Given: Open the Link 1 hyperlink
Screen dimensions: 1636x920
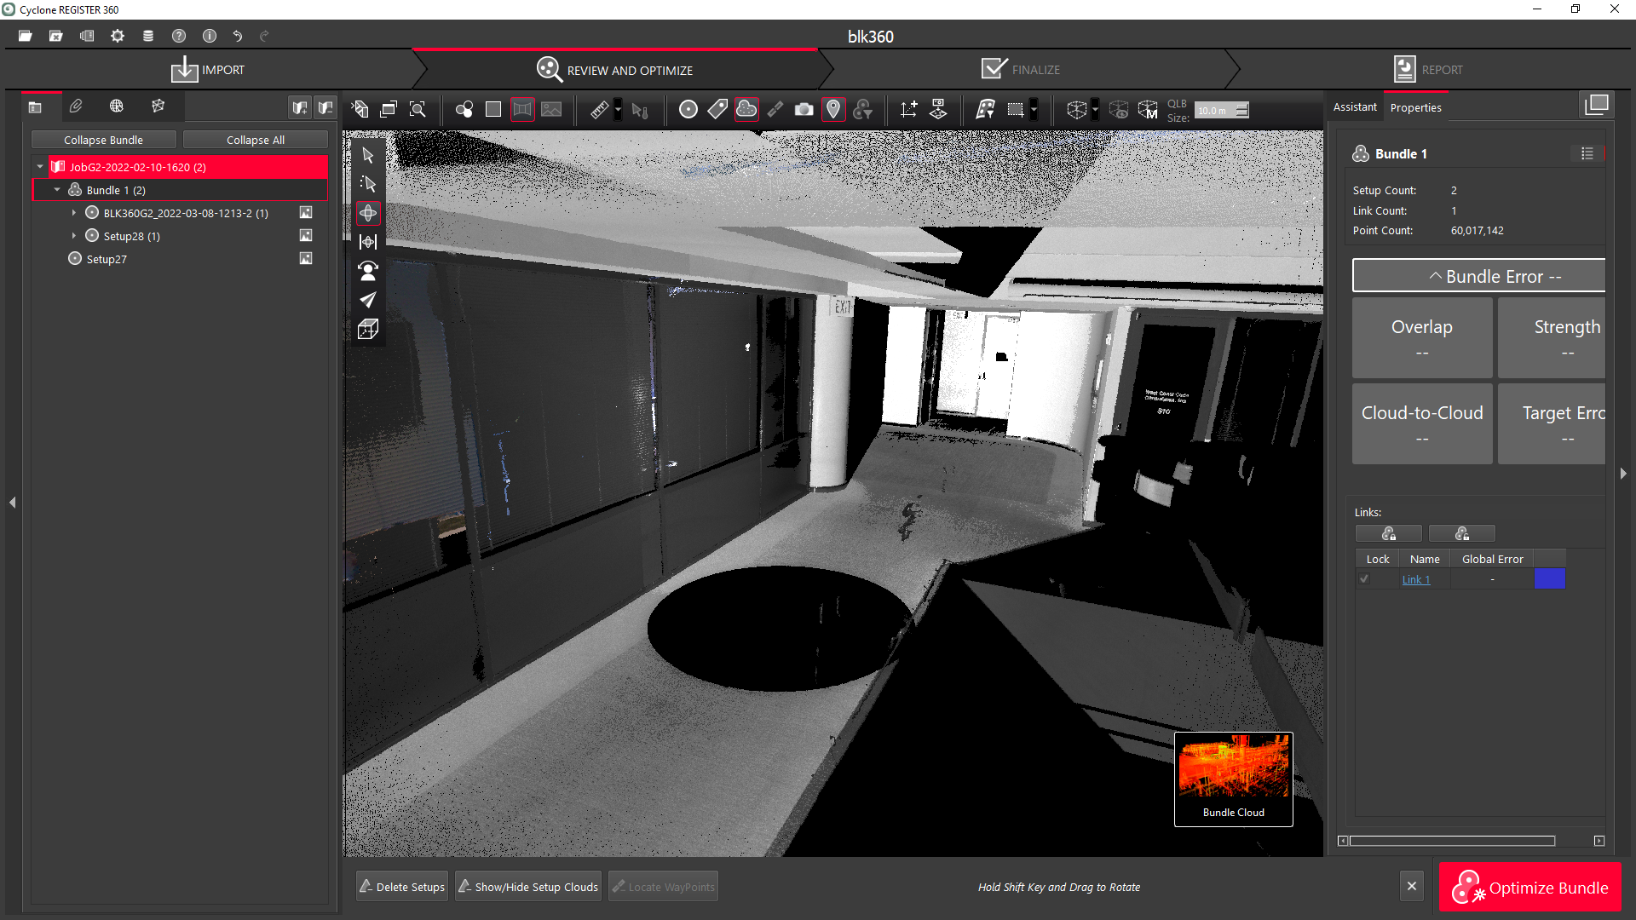Looking at the screenshot, I should click(1415, 579).
